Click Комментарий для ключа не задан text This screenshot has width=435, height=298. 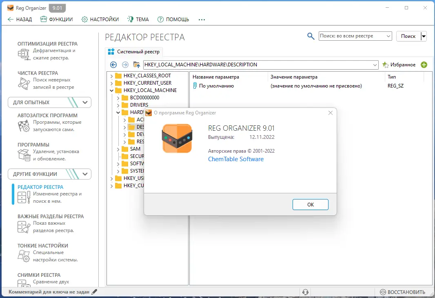(49, 292)
